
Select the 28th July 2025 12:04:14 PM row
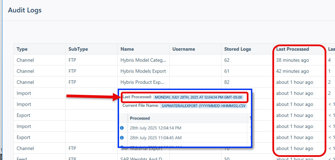(x=155, y=128)
